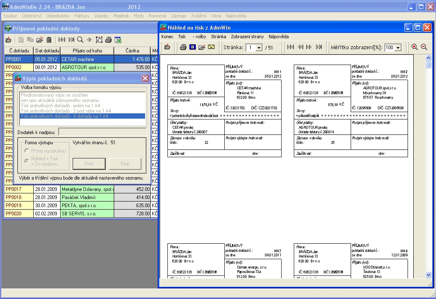Click the preview scrollbar up arrow

[x=428, y=58]
